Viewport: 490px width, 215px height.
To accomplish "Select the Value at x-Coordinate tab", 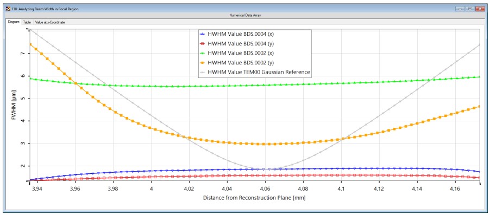I will [x=49, y=22].
